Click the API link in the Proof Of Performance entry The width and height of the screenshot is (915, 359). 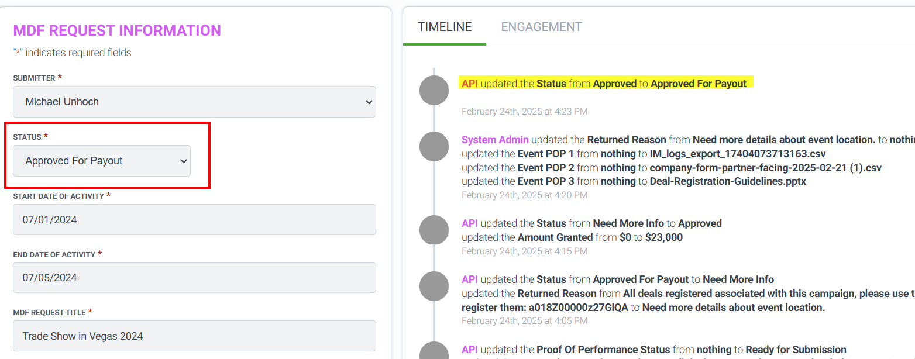point(470,350)
